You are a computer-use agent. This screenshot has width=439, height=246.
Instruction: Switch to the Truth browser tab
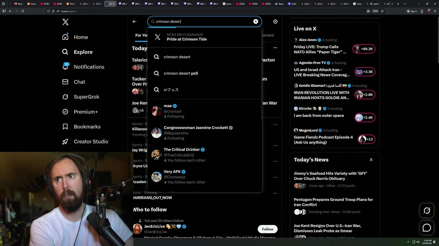click(293, 4)
